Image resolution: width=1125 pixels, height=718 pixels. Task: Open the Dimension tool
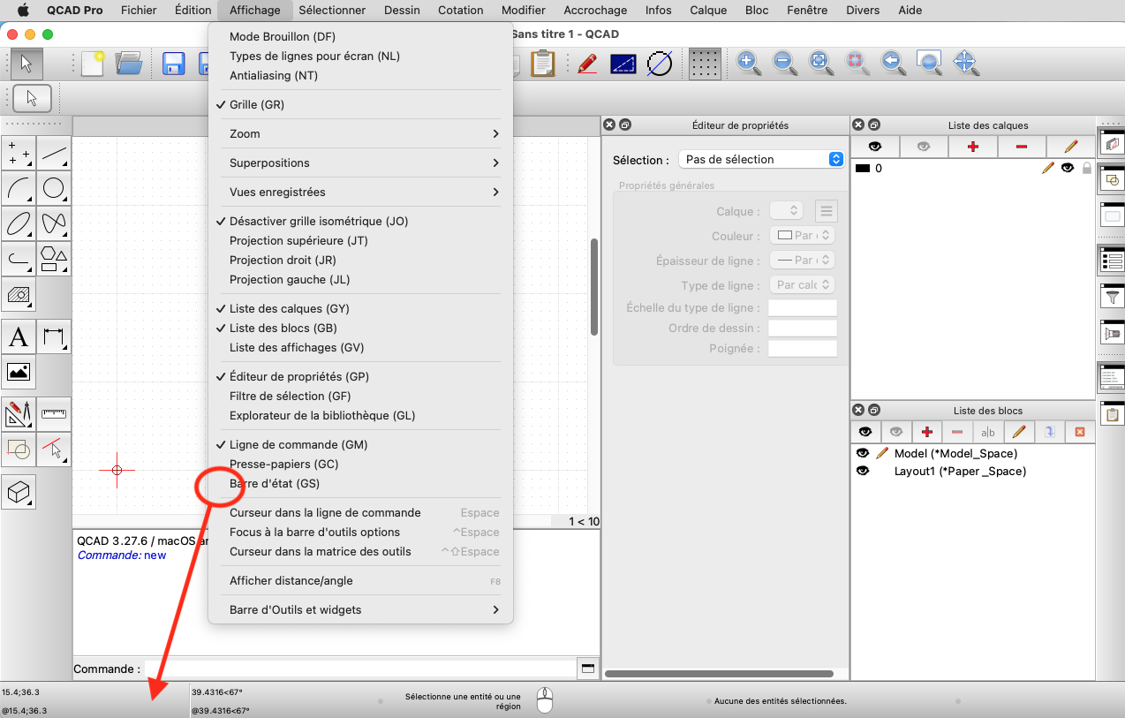tap(54, 336)
